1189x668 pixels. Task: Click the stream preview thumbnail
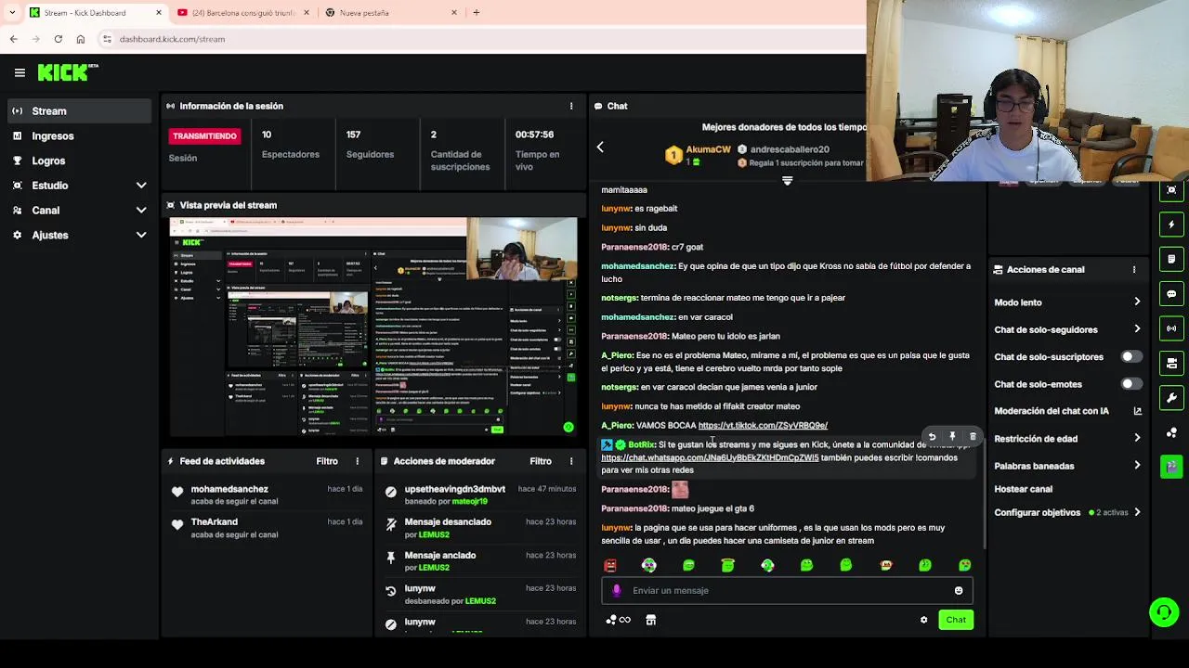373,327
